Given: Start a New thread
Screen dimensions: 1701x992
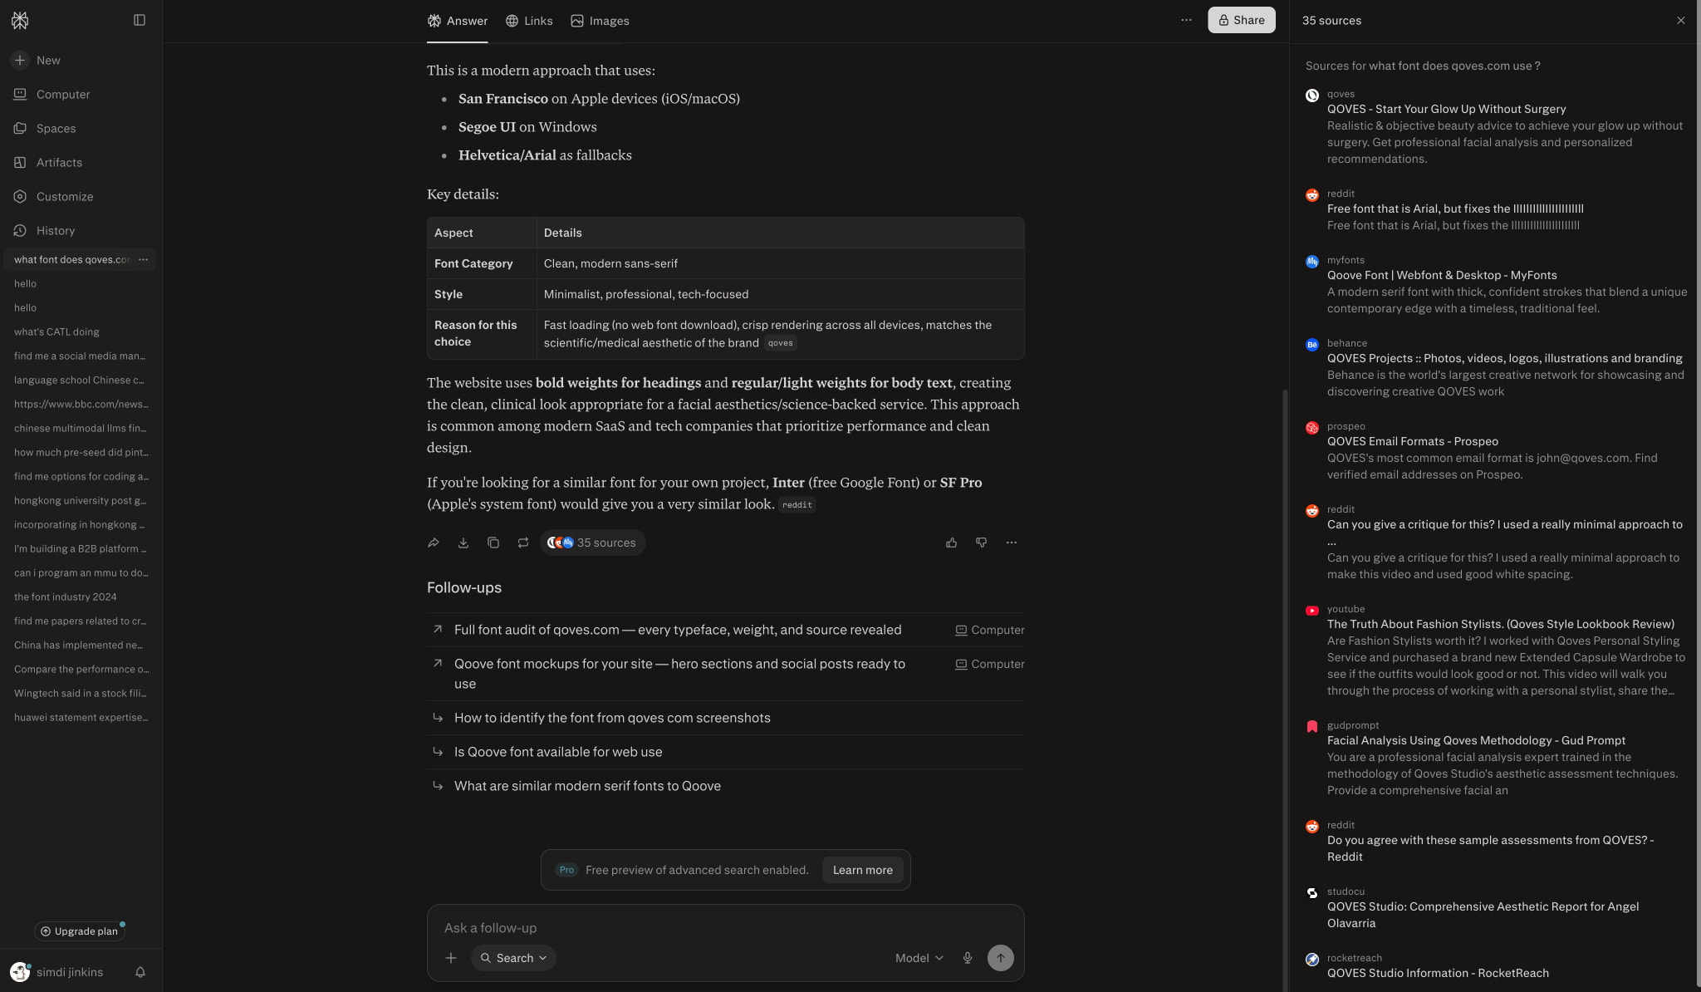Looking at the screenshot, I should coord(37,61).
